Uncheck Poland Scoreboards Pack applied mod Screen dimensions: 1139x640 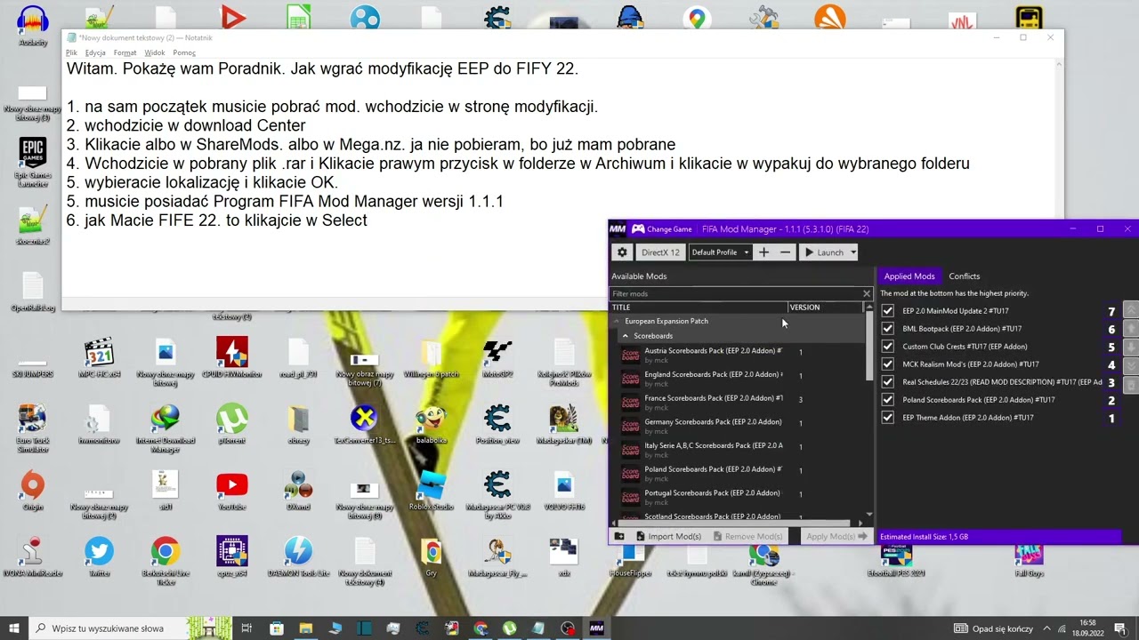887,400
